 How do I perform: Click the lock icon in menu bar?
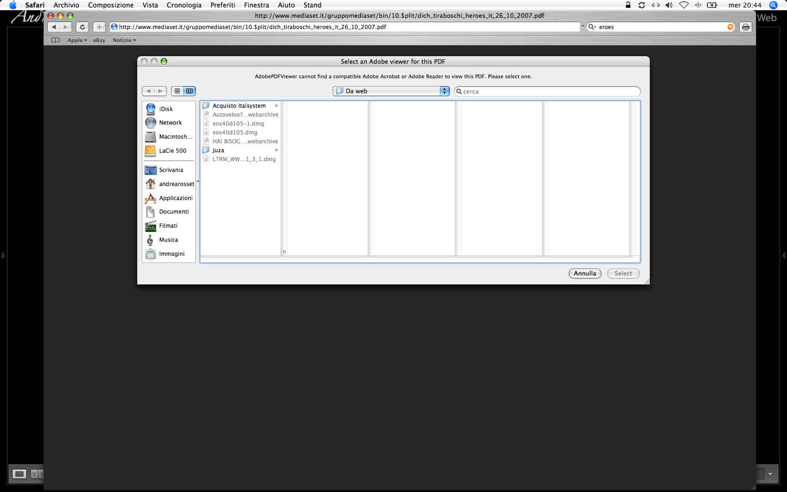pyautogui.click(x=628, y=5)
